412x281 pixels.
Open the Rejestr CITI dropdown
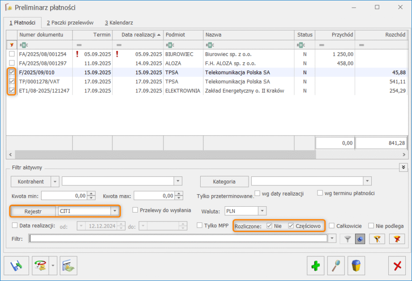pyautogui.click(x=115, y=210)
